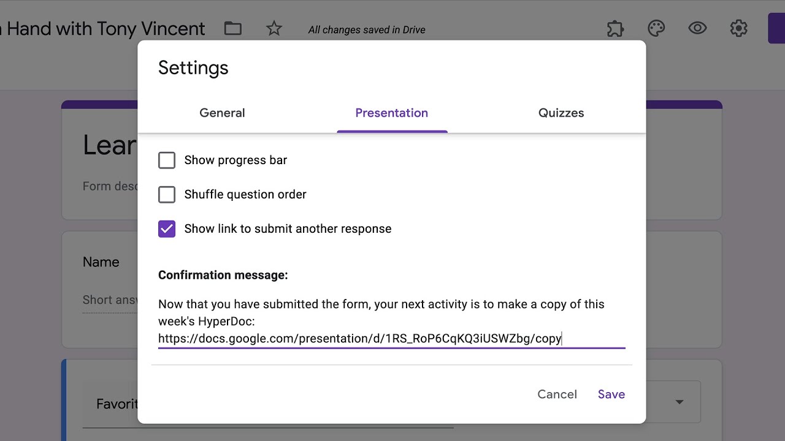
Task: Expand the question type dropdown arrow
Action: point(680,402)
